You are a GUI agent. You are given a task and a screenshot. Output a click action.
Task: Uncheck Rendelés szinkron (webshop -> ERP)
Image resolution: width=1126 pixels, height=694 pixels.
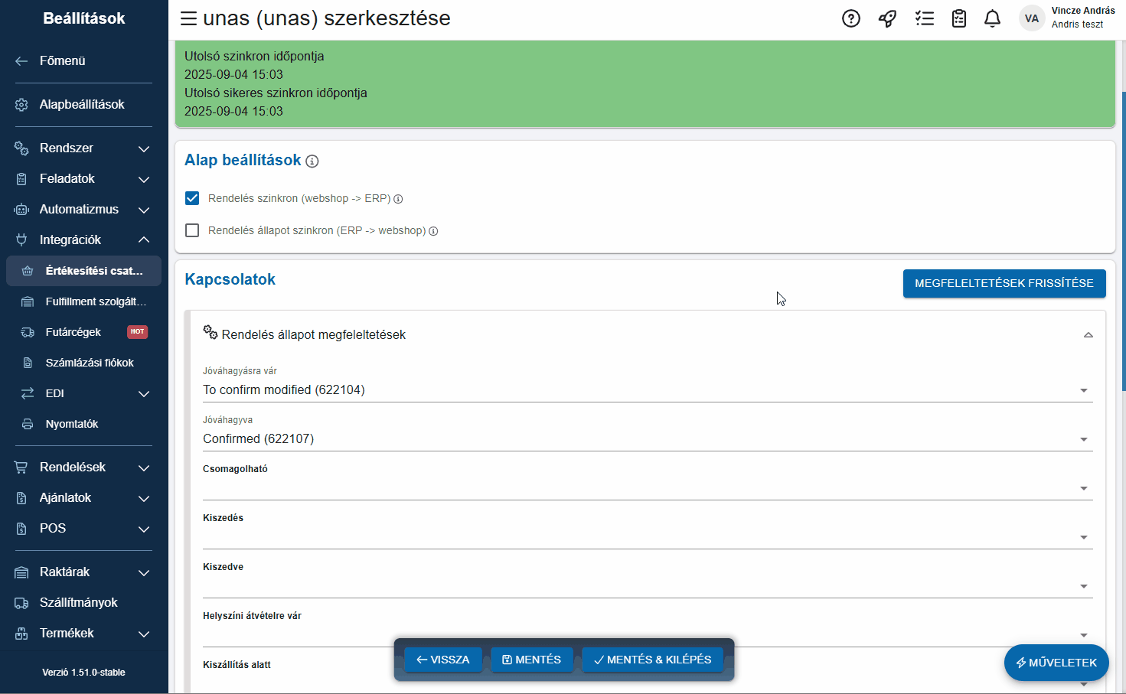pos(192,198)
